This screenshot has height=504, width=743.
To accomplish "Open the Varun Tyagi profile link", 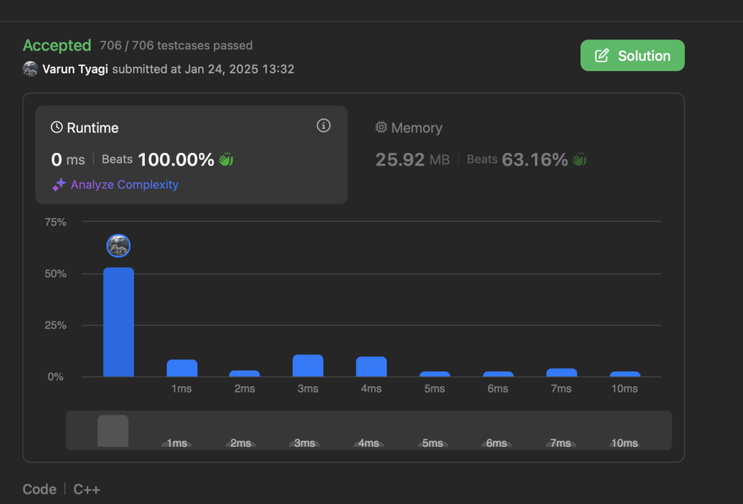I will (x=75, y=69).
